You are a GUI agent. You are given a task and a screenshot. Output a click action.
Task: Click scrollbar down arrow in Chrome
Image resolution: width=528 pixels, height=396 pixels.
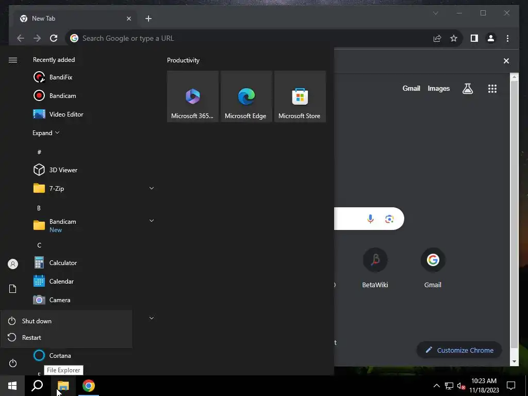pyautogui.click(x=514, y=361)
